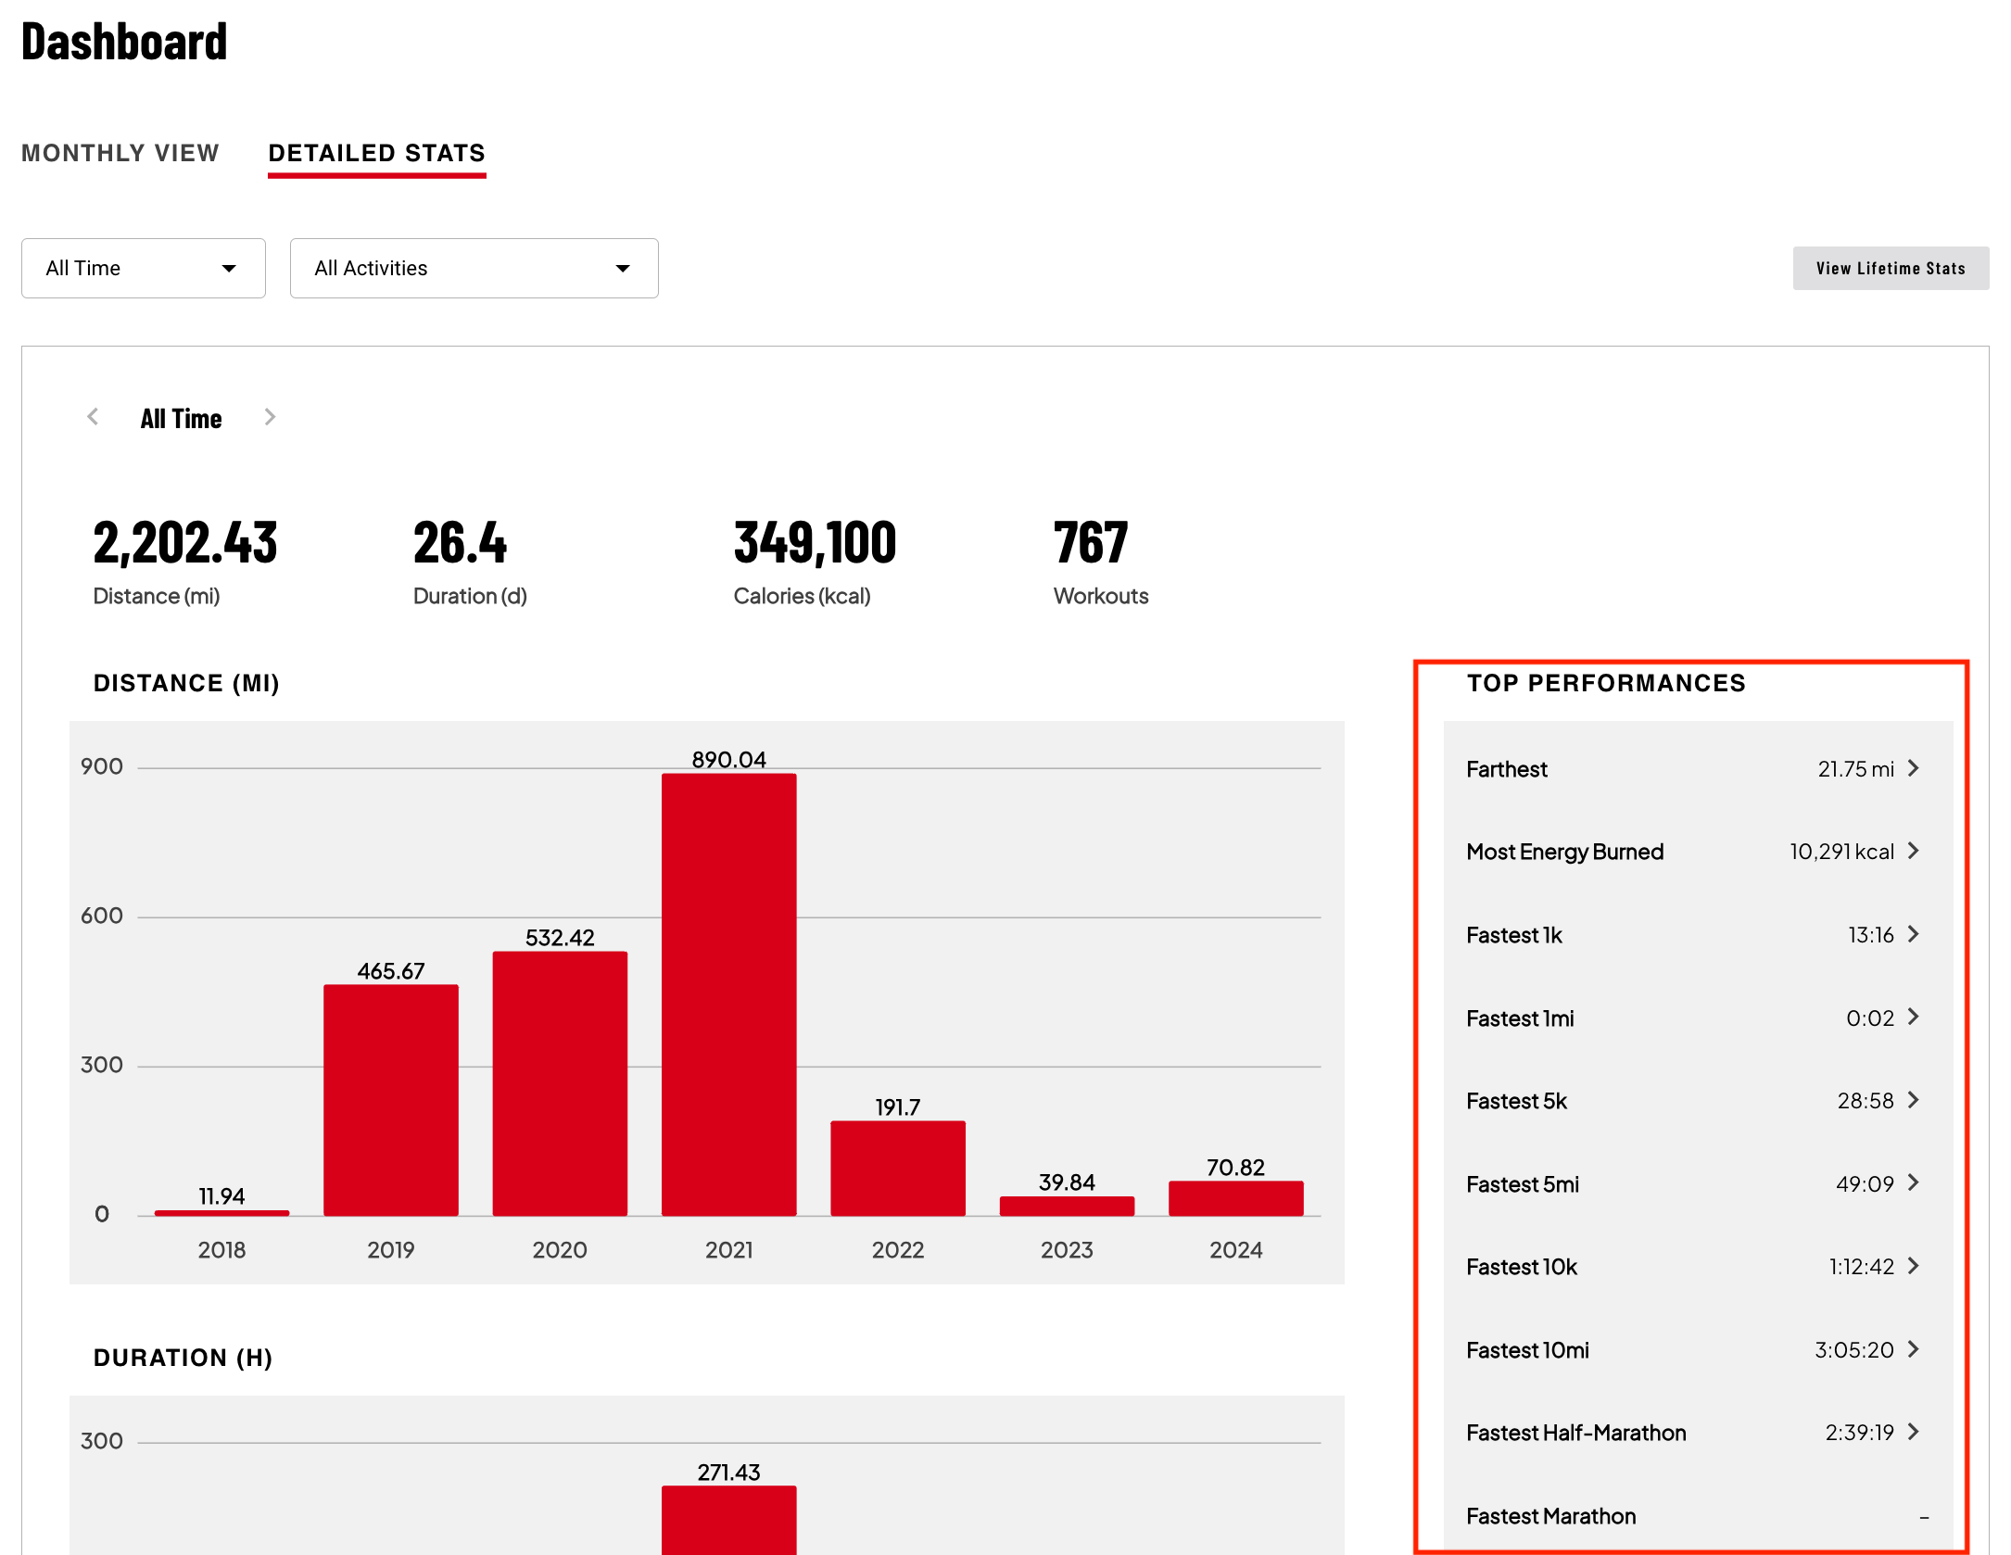The height and width of the screenshot is (1555, 2011).
Task: Click the 2021 distance bar in the chart
Action: [x=728, y=993]
